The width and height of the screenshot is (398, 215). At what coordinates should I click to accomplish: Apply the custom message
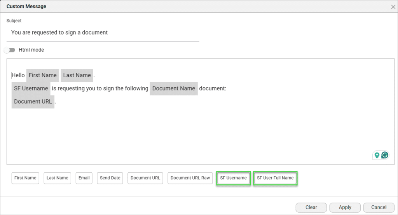click(345, 208)
